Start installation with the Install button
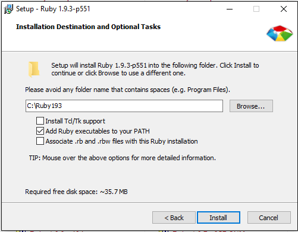 [218, 218]
